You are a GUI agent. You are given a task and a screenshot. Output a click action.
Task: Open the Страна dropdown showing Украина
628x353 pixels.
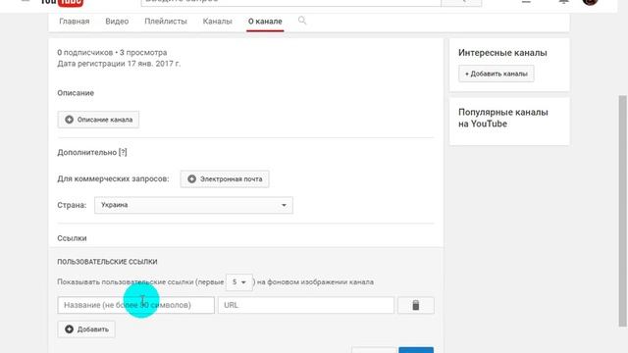[x=193, y=205]
